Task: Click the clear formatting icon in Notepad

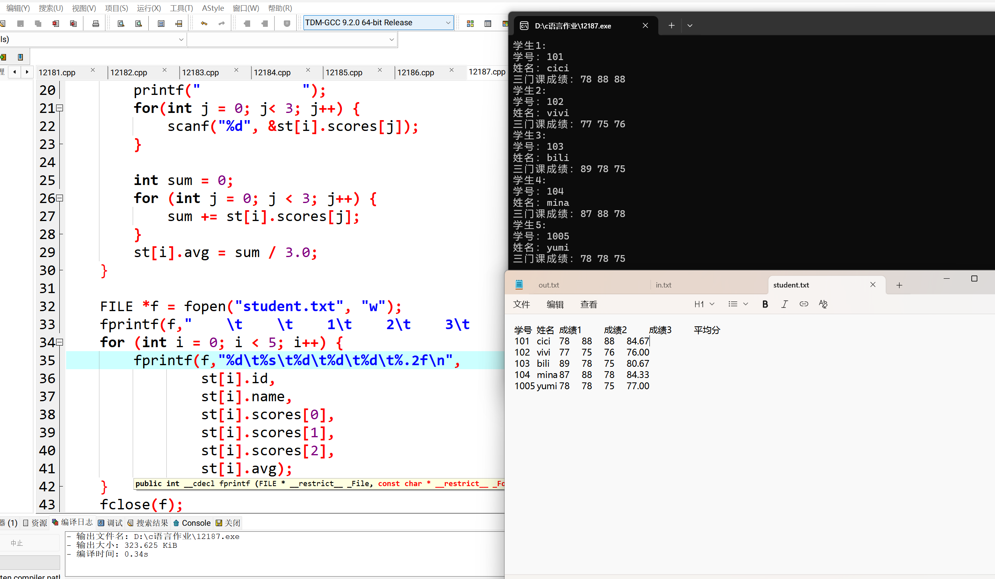Action: point(823,304)
